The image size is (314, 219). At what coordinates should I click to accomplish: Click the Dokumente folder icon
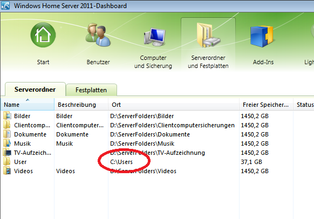tap(7, 134)
